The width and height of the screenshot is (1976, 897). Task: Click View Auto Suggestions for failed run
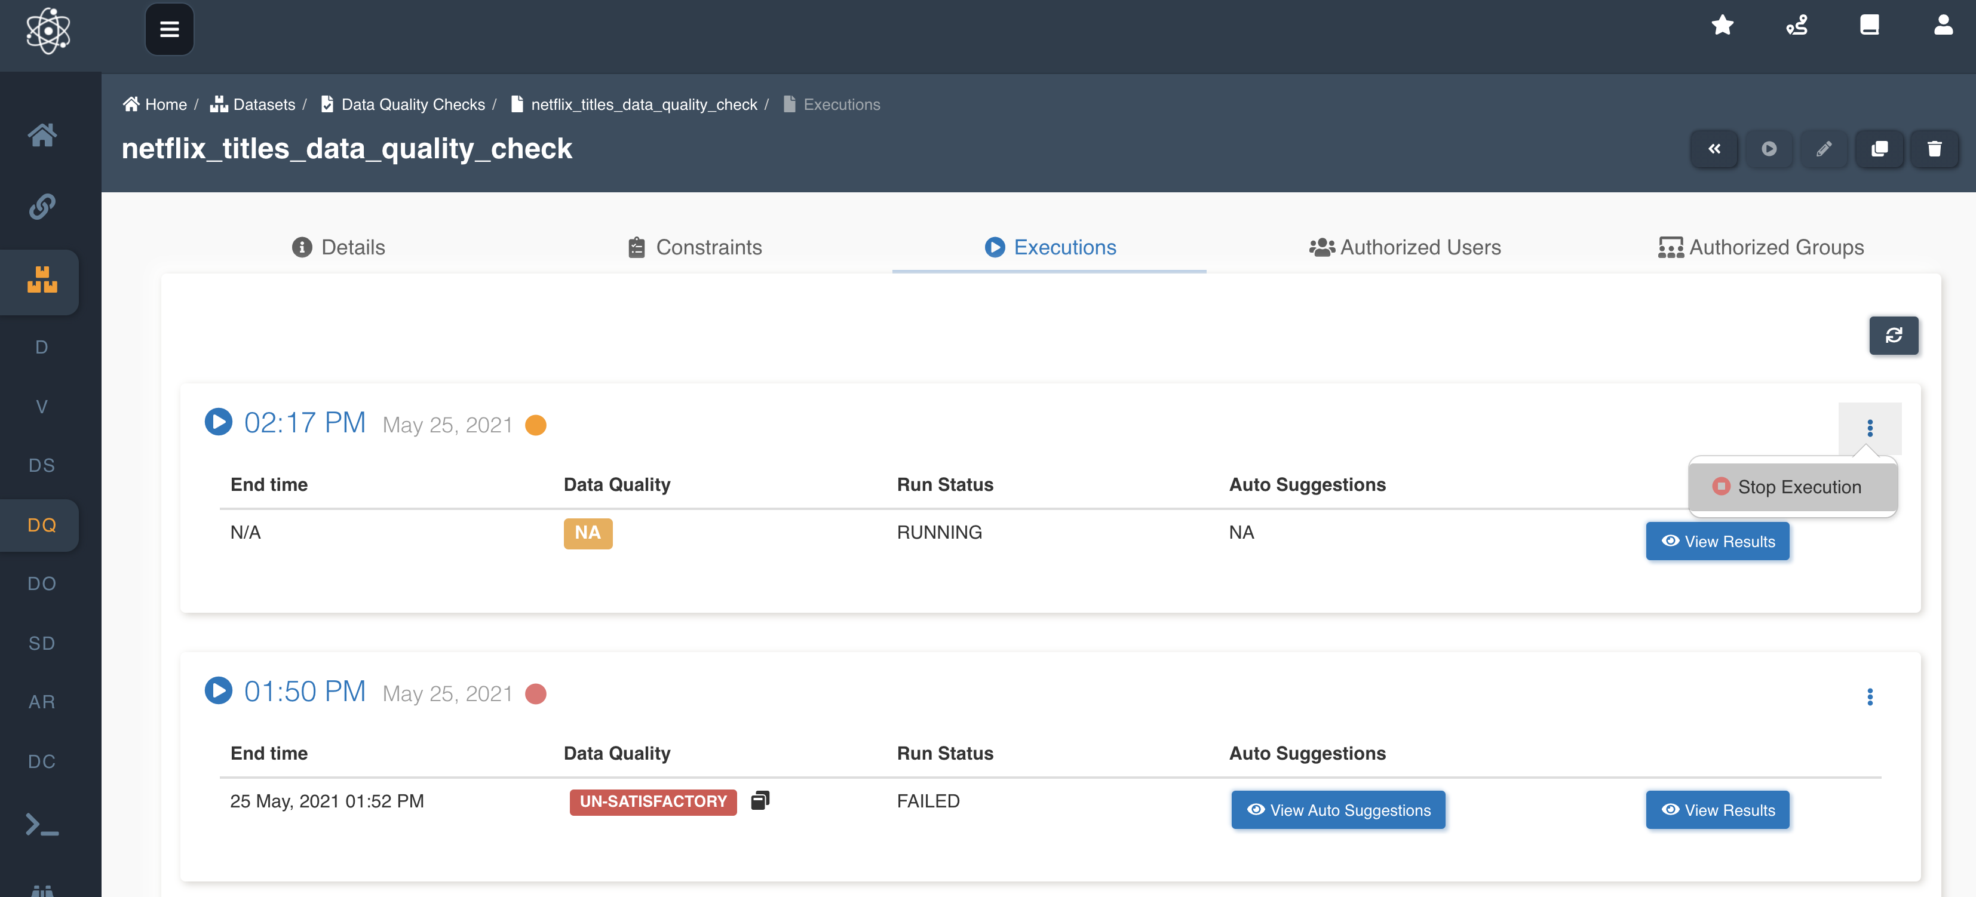click(x=1338, y=810)
